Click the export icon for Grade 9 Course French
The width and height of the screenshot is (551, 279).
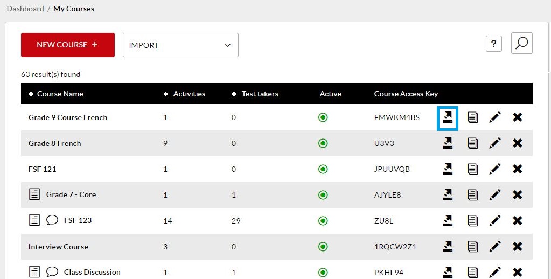[448, 117]
